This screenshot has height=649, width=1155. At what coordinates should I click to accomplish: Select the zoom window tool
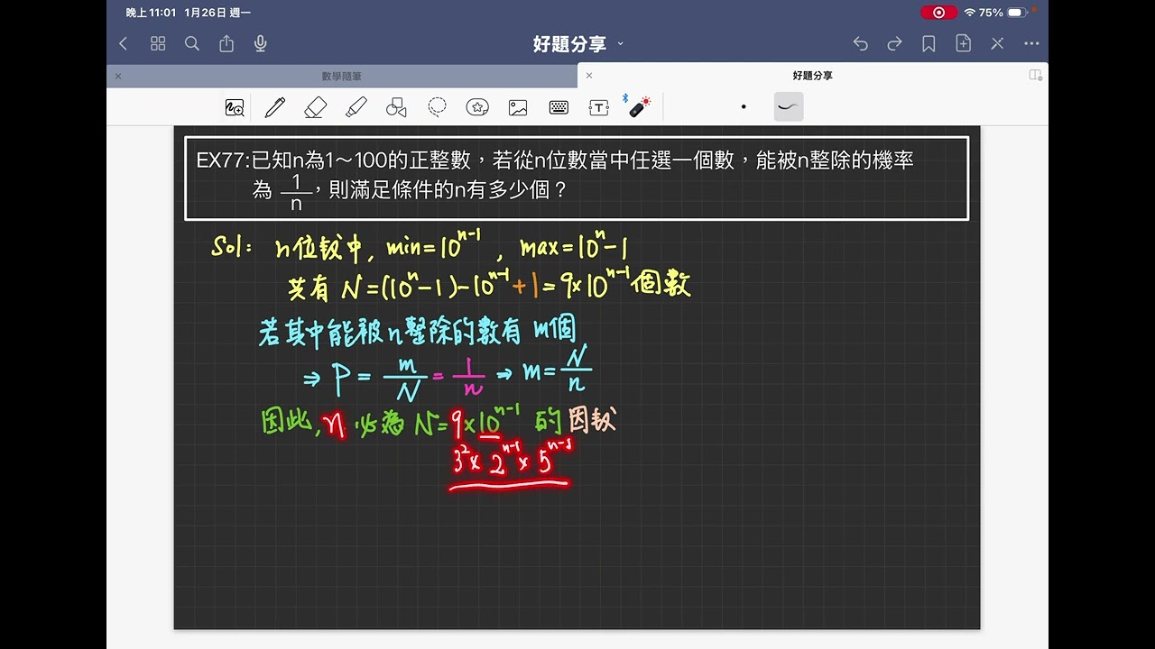pyautogui.click(x=235, y=108)
